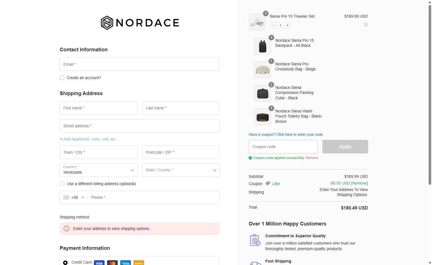Increase quantity with the plus button
The height and width of the screenshot is (265, 432).
tap(287, 26)
